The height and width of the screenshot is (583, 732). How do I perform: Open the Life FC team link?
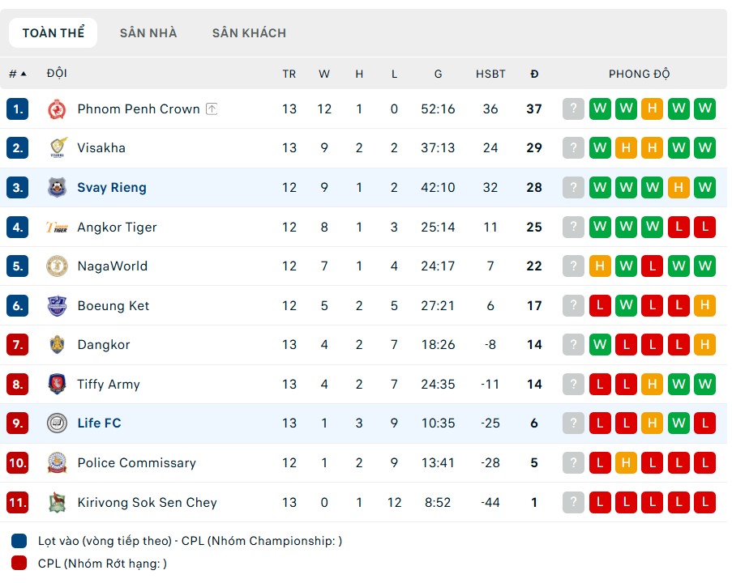pos(99,423)
